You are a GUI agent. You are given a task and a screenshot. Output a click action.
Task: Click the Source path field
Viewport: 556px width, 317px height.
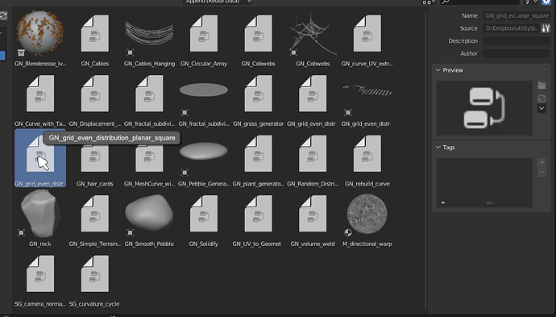tap(511, 28)
